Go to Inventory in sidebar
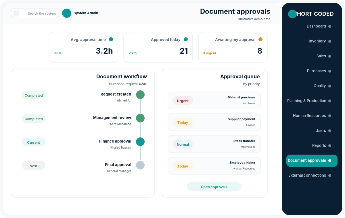This screenshot has height=218, width=345. [x=312, y=41]
